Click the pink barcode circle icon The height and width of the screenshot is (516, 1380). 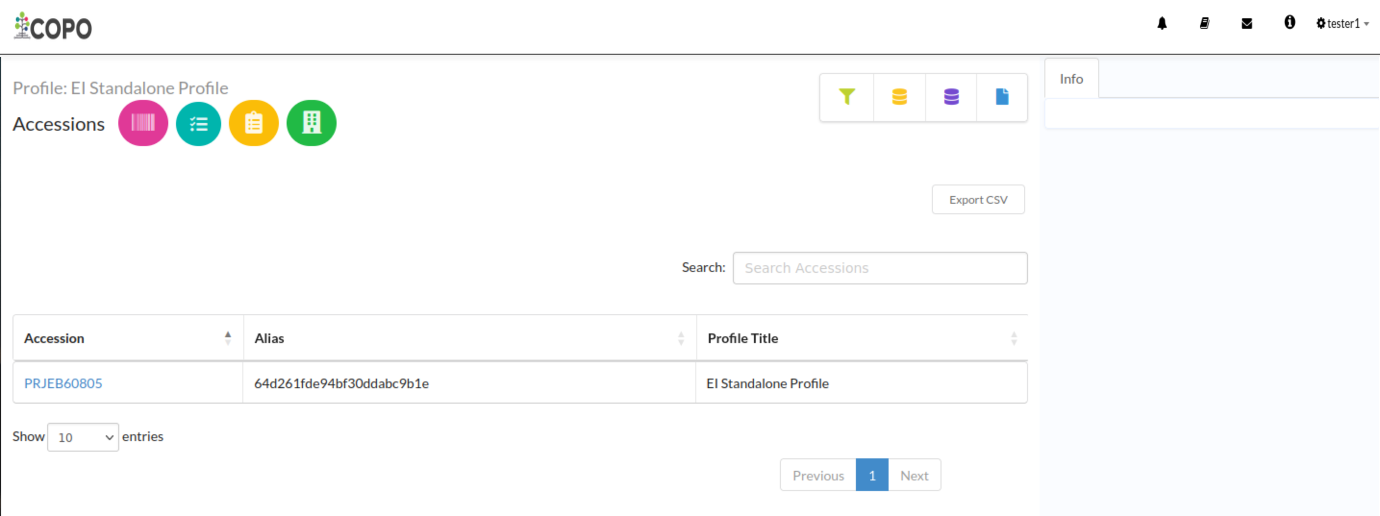(x=143, y=123)
